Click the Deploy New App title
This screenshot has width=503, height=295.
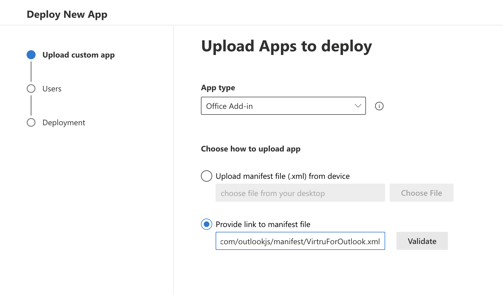coord(67,14)
